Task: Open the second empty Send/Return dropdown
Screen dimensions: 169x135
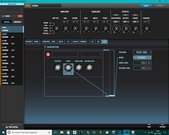Action: pos(91,54)
